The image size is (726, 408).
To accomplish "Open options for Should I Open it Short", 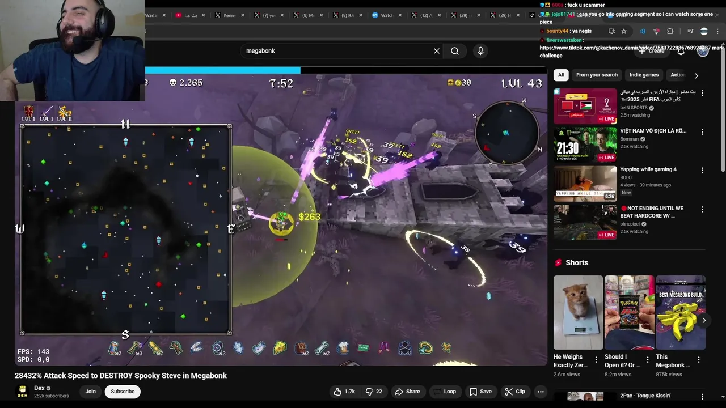I will click(x=648, y=360).
